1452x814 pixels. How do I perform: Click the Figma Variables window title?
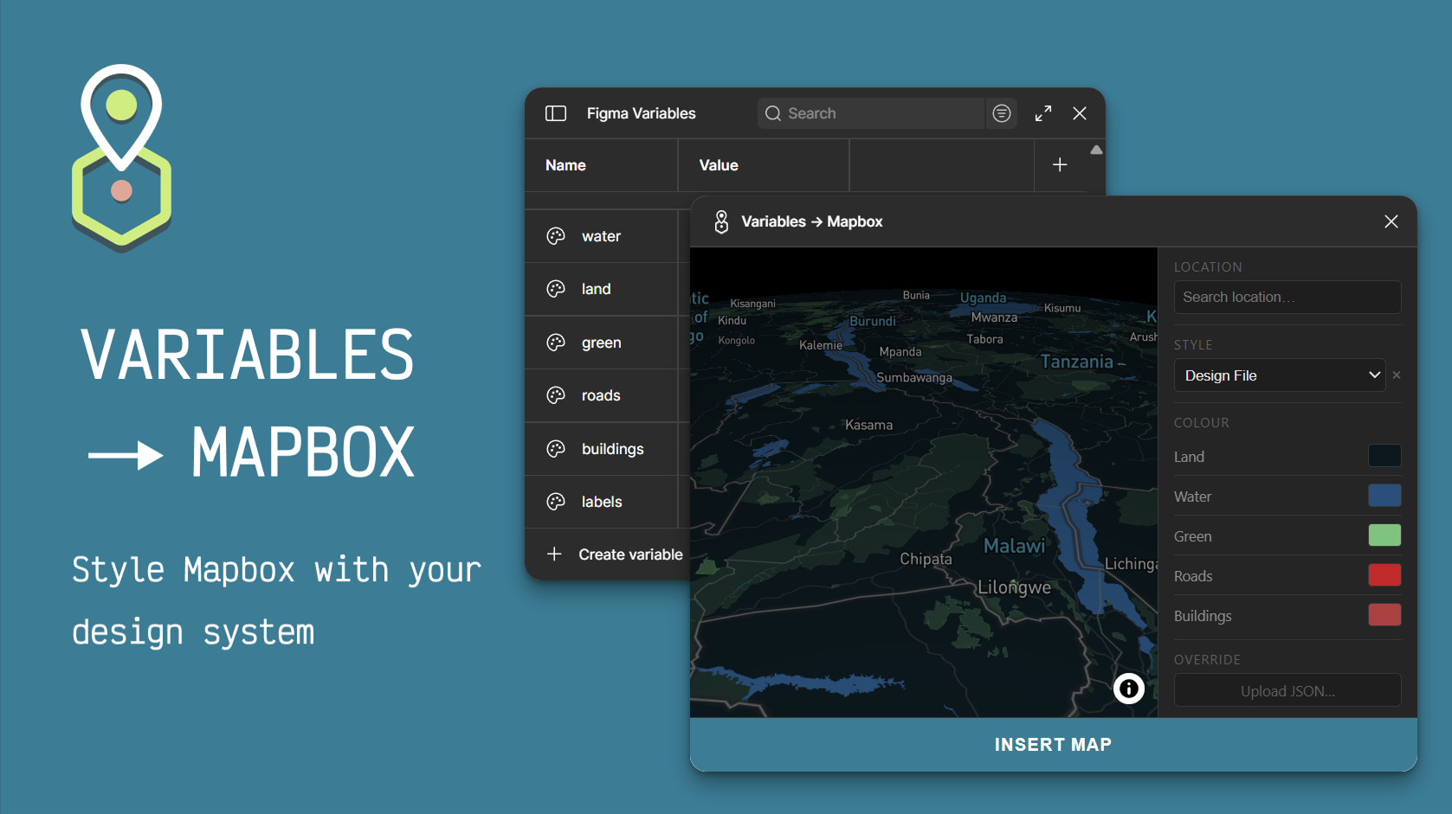coord(641,113)
